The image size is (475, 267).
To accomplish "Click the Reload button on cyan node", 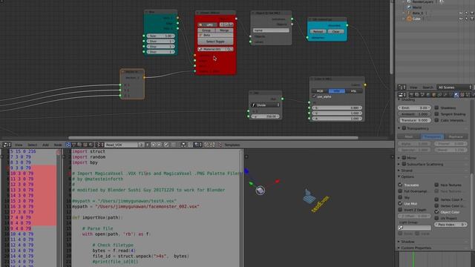I will pos(318,31).
